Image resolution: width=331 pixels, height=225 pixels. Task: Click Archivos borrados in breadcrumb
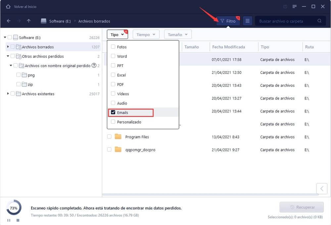point(94,21)
